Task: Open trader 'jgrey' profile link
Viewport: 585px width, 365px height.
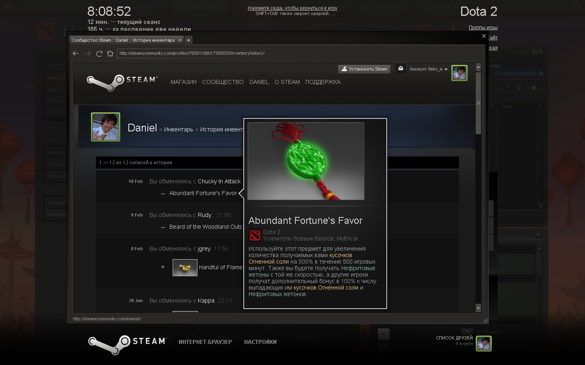Action: tap(204, 249)
